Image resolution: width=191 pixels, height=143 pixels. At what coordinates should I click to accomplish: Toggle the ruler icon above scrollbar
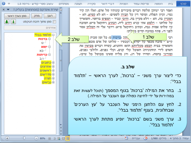point(61,10)
